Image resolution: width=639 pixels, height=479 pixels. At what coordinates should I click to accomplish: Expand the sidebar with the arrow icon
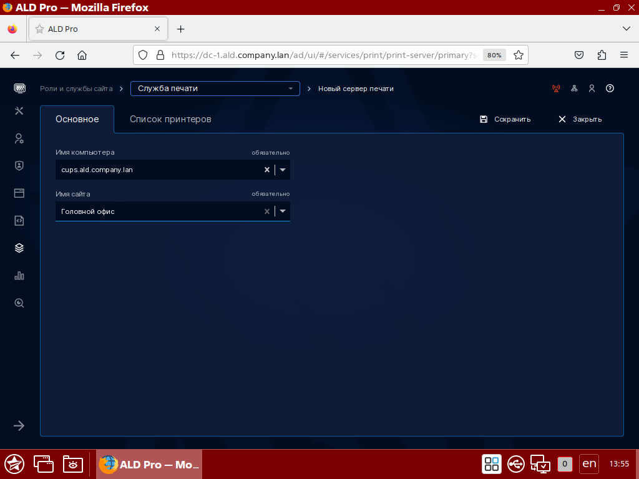[x=19, y=425]
